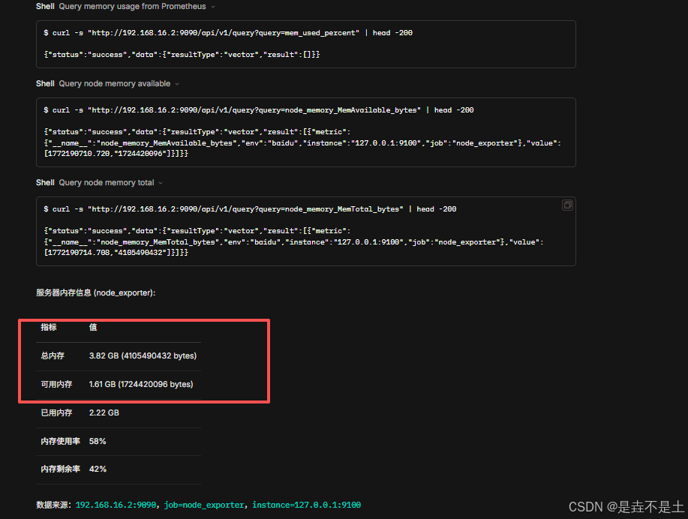Click the value '2.22 GB'
The width and height of the screenshot is (688, 519).
(x=104, y=412)
